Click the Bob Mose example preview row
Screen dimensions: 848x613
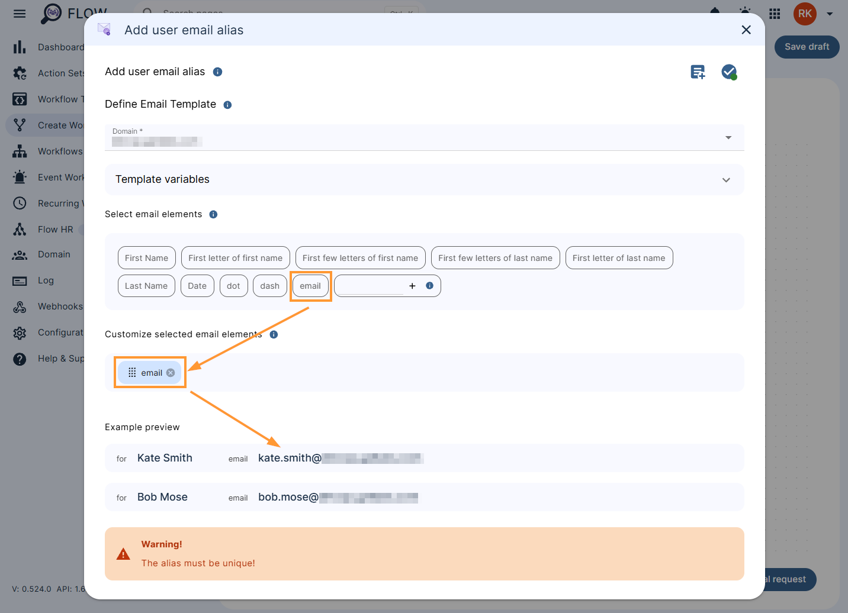[425, 497]
